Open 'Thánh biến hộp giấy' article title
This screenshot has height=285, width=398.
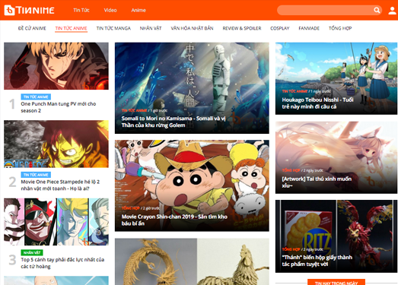(317, 261)
